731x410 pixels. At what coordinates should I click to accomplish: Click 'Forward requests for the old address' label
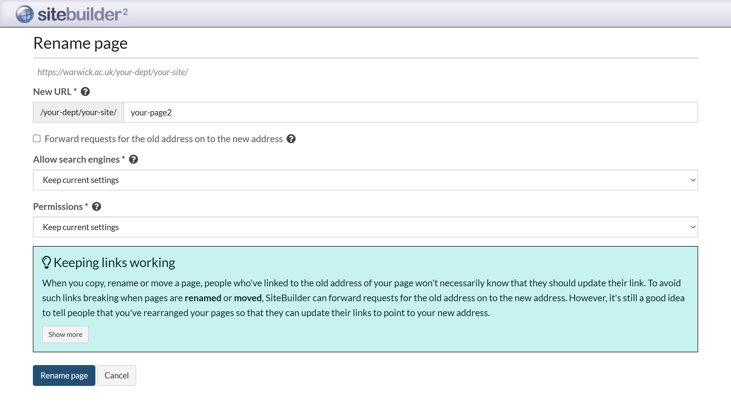click(x=163, y=139)
